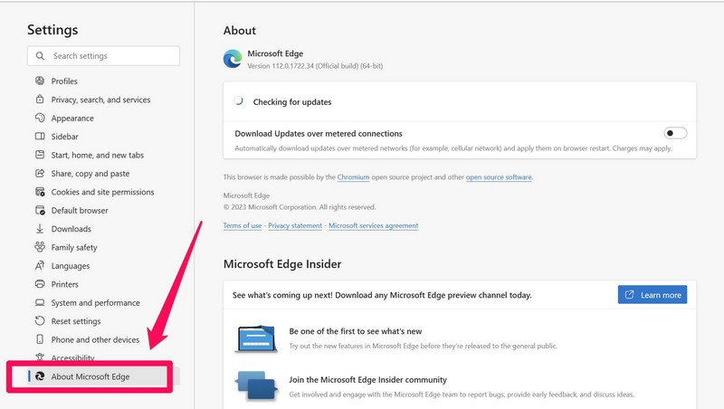Open the Privacy statement link
This screenshot has width=724, height=409.
click(x=295, y=225)
